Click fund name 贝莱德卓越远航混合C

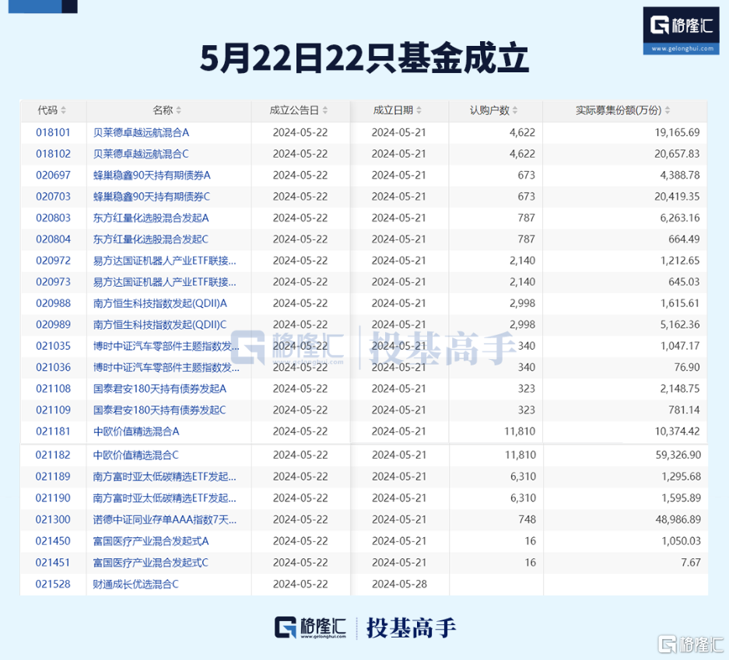pyautogui.click(x=141, y=154)
